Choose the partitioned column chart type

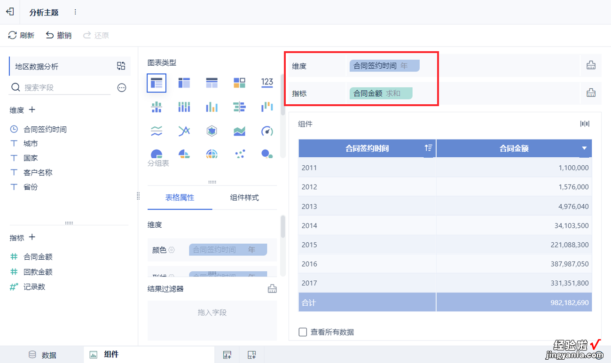pos(157,107)
